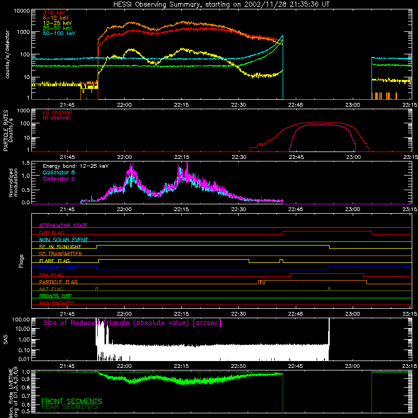Click the REAR SEGMENTS legend label
This screenshot has width=418, height=418.
point(69,407)
